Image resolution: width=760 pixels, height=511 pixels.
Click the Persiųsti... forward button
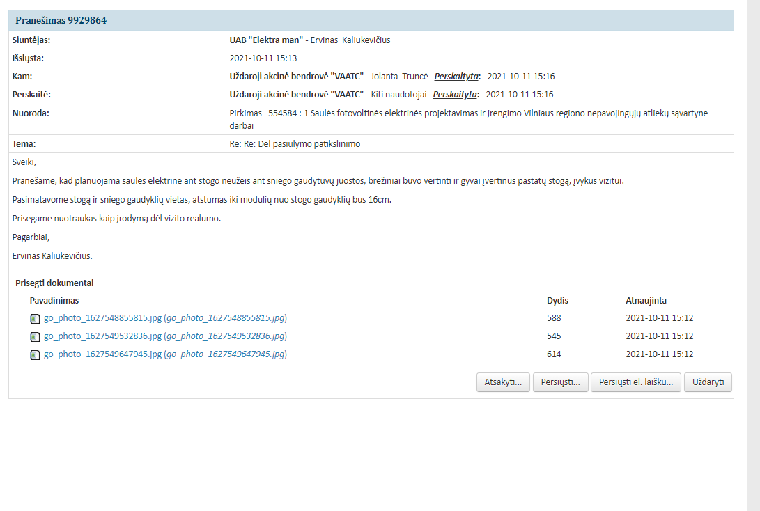[560, 383]
